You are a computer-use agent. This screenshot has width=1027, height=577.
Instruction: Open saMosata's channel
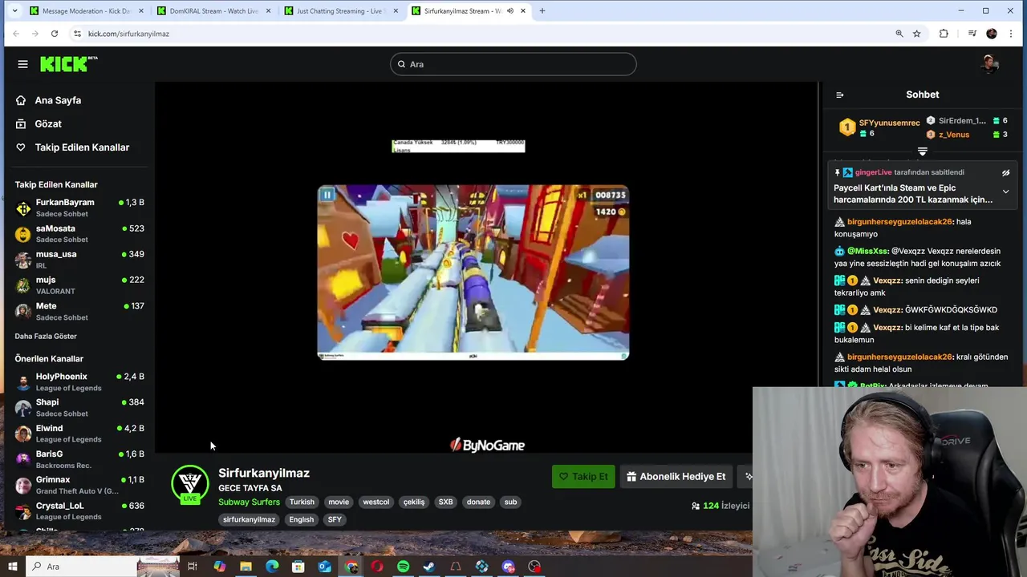pos(79,233)
